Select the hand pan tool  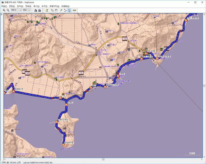click(56, 10)
